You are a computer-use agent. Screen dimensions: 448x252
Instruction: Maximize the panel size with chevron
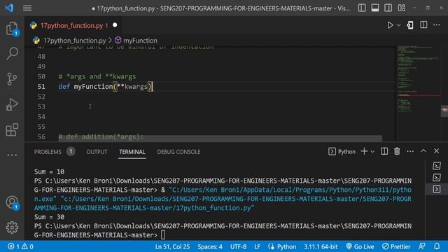point(423,151)
